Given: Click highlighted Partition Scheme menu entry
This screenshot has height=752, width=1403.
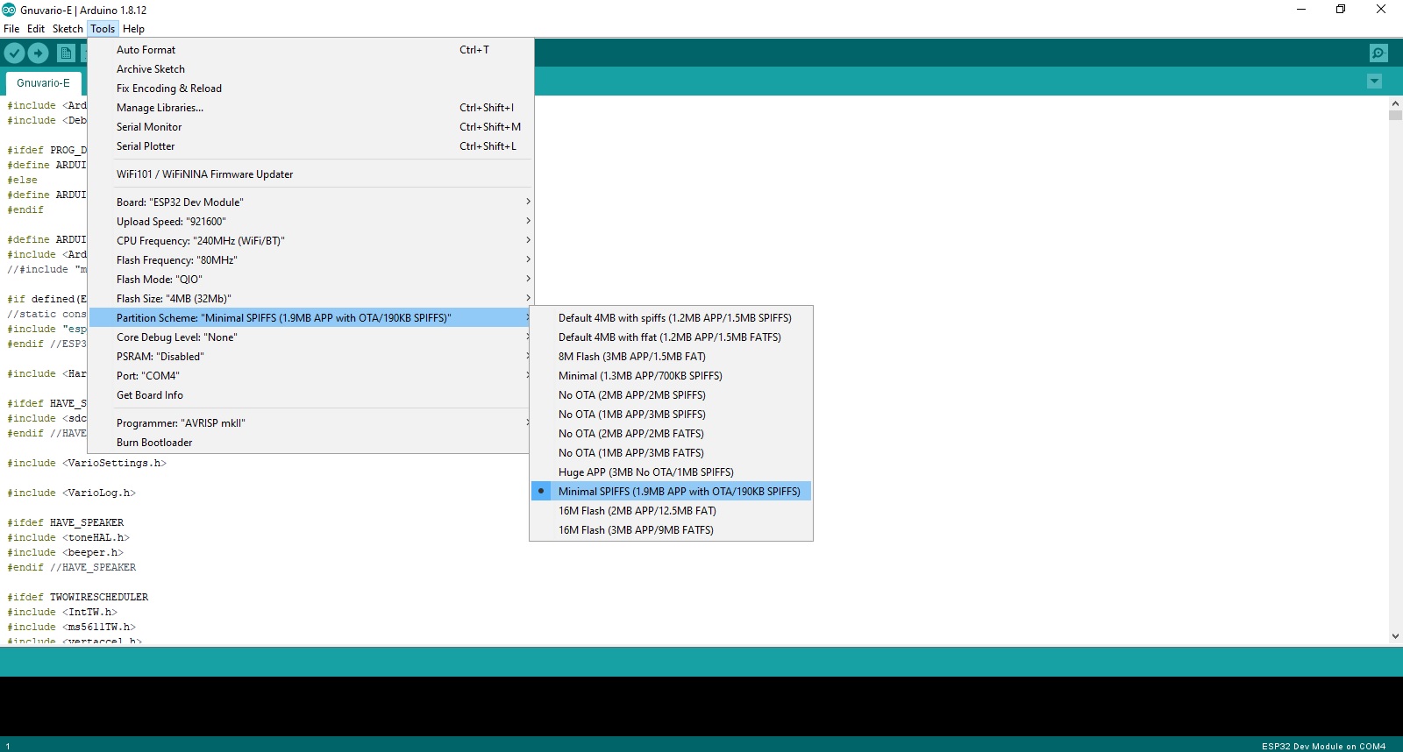Looking at the screenshot, I should coord(311,318).
